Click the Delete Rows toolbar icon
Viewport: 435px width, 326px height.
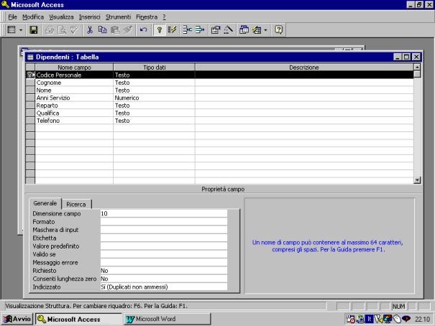pos(200,29)
